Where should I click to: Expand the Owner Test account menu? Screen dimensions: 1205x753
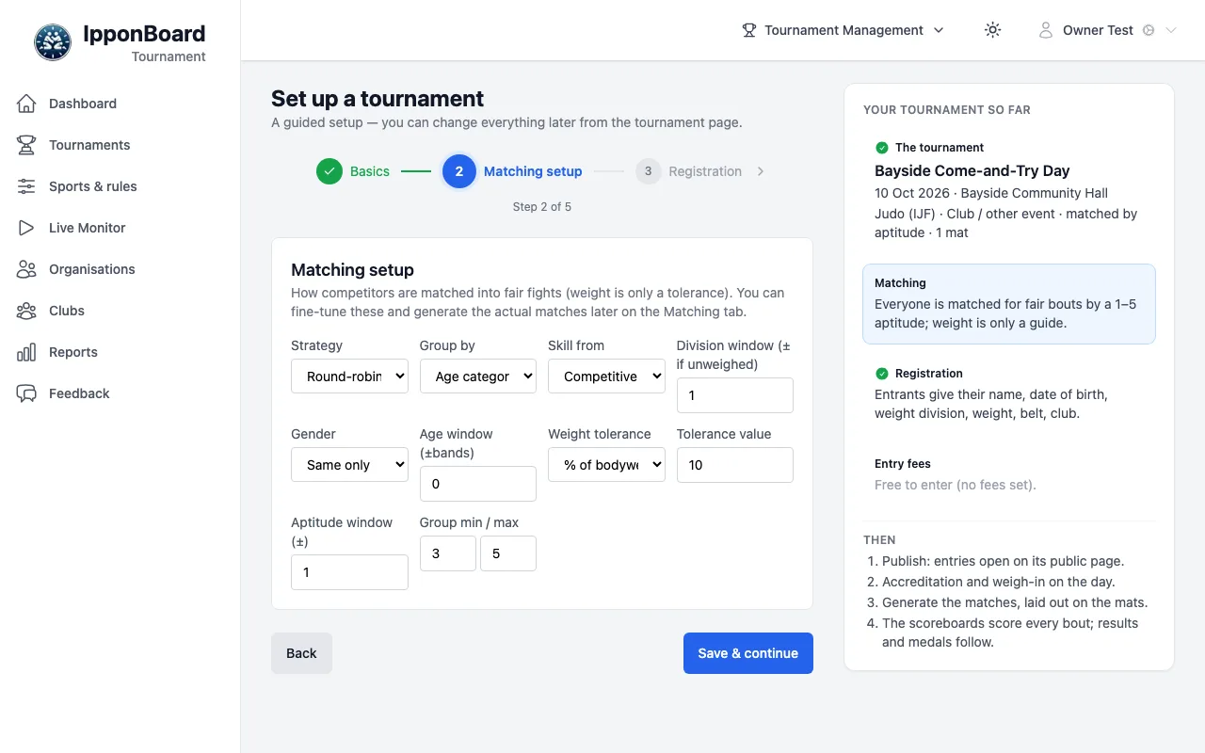[x=1107, y=30]
